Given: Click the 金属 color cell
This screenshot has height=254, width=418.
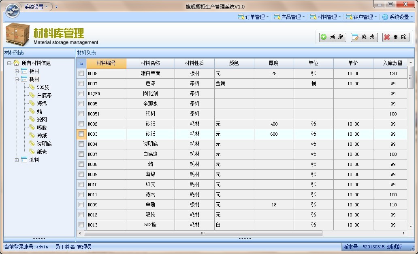Looking at the screenshot, I should click(234, 84).
